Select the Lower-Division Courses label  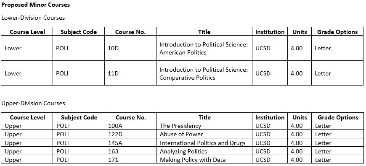(x=33, y=18)
